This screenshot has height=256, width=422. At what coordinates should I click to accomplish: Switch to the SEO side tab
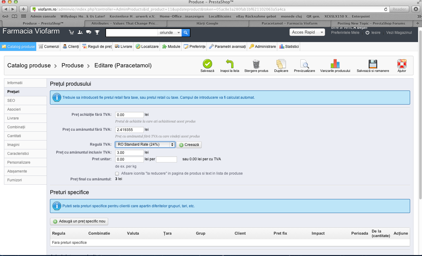[25, 101]
